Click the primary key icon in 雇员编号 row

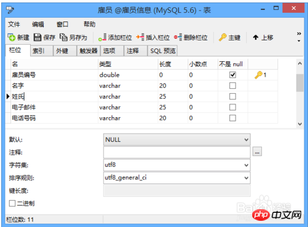(258, 75)
